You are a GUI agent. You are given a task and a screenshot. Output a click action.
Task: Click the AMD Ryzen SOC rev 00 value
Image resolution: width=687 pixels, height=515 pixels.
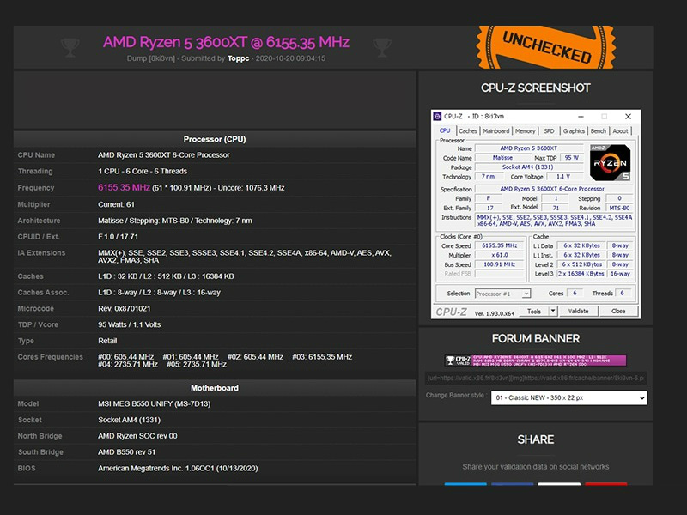pyautogui.click(x=137, y=436)
